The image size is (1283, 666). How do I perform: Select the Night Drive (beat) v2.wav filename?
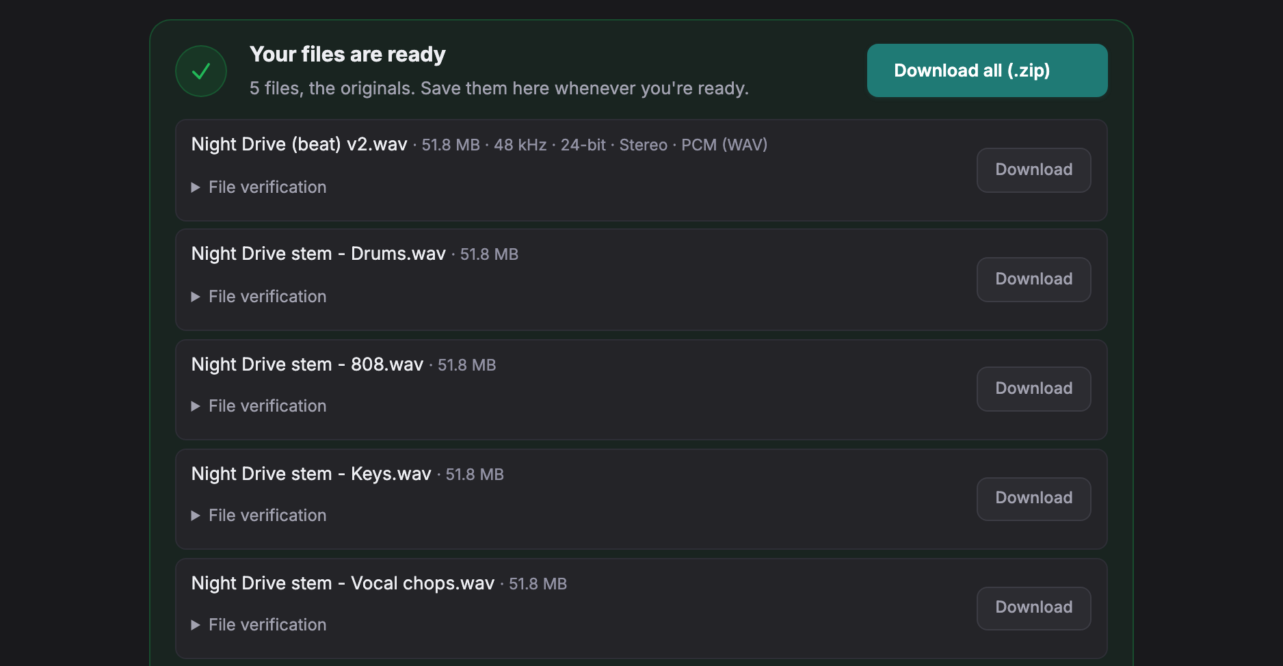[299, 144]
